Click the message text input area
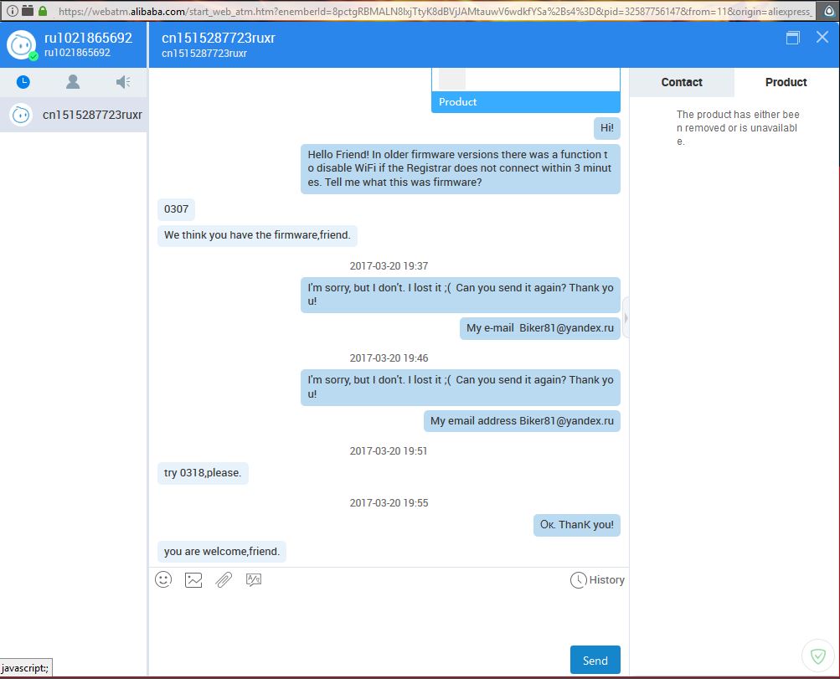 coord(389,615)
